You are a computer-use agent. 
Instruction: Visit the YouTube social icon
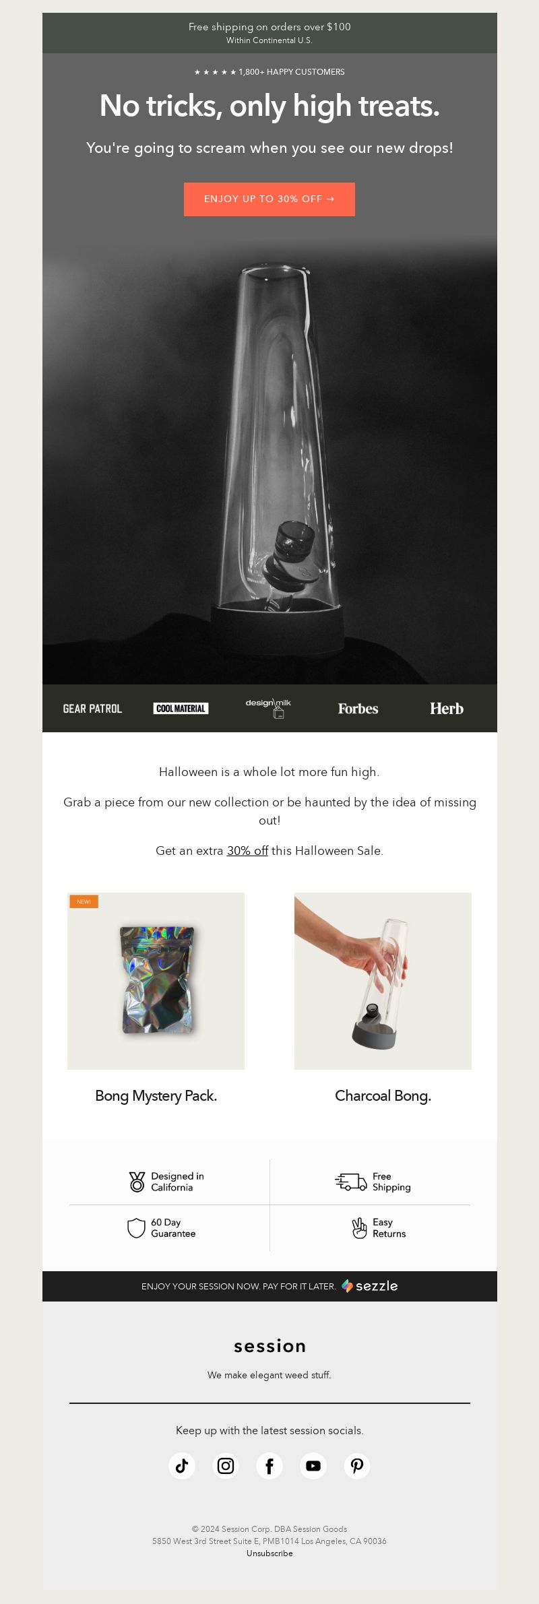pyautogui.click(x=313, y=1465)
